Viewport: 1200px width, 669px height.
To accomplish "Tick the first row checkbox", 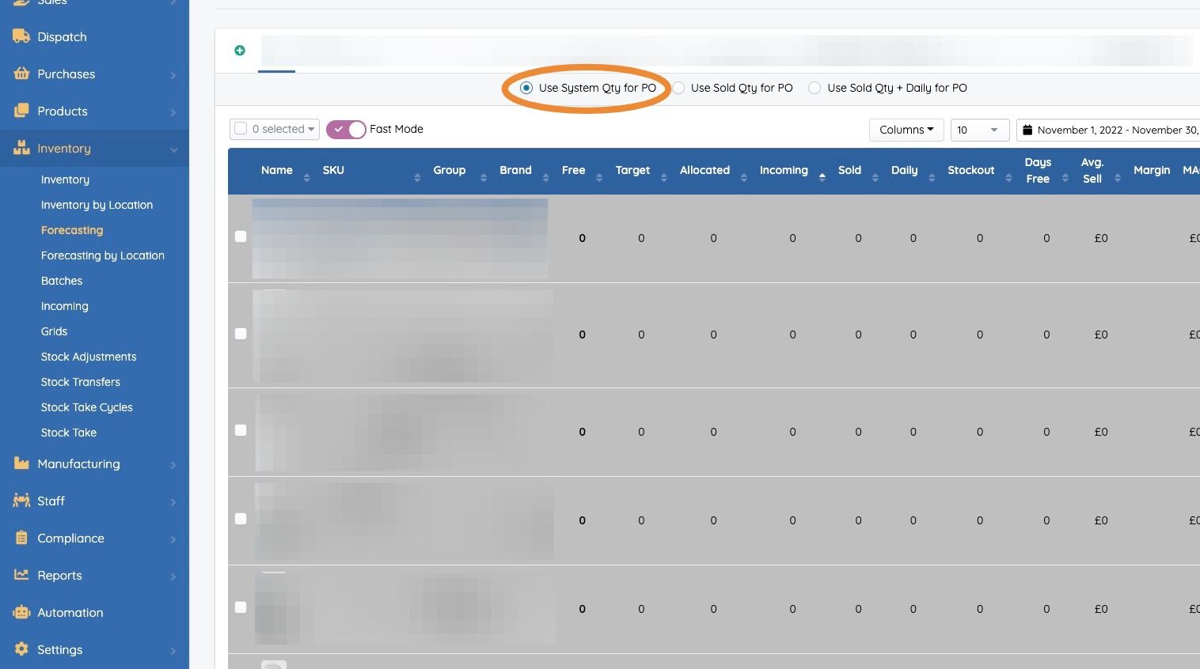I will 241,236.
